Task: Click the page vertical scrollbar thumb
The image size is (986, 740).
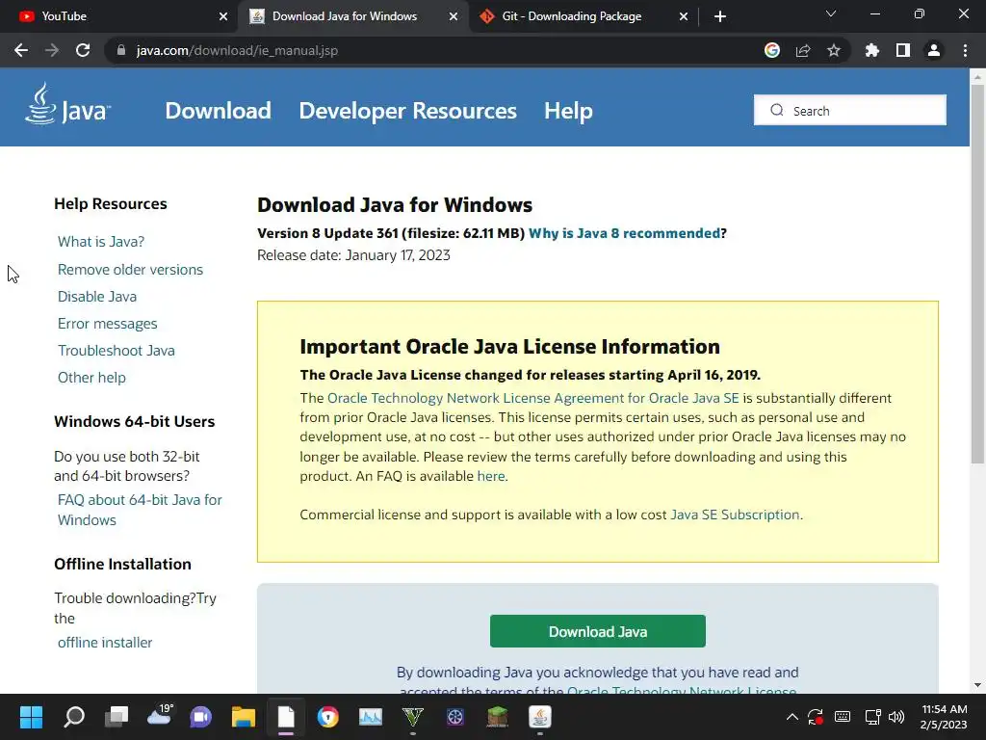Action: click(977, 274)
